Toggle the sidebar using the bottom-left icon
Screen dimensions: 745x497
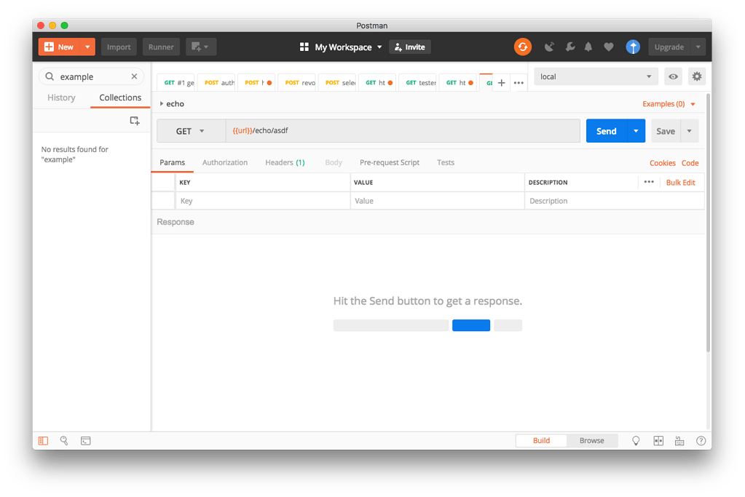(x=43, y=441)
